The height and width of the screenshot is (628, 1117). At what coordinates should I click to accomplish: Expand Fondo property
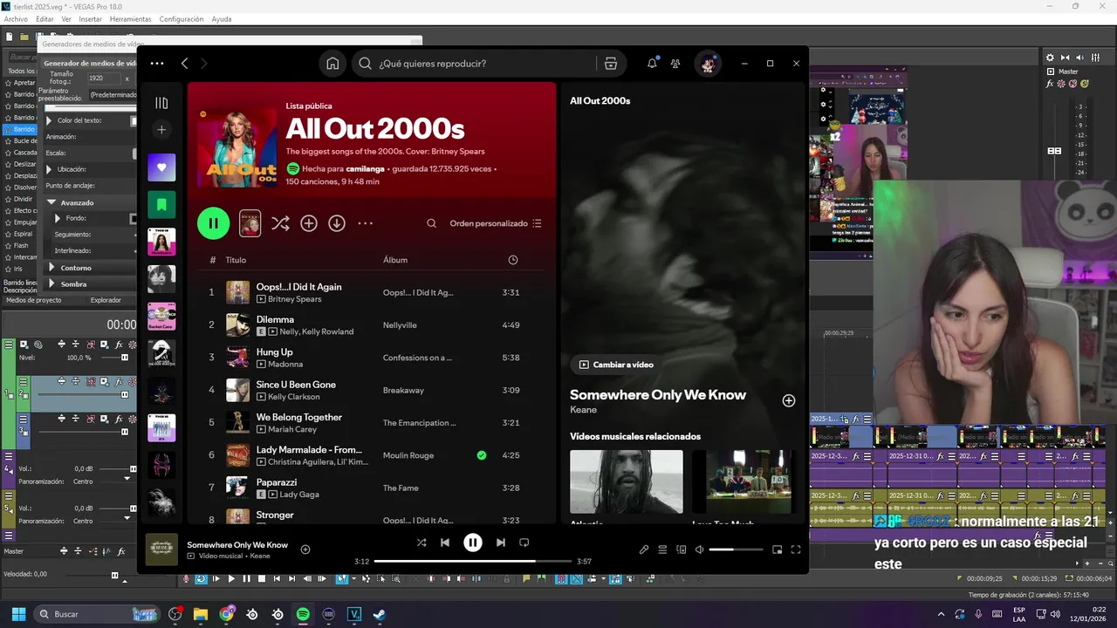[x=58, y=218]
